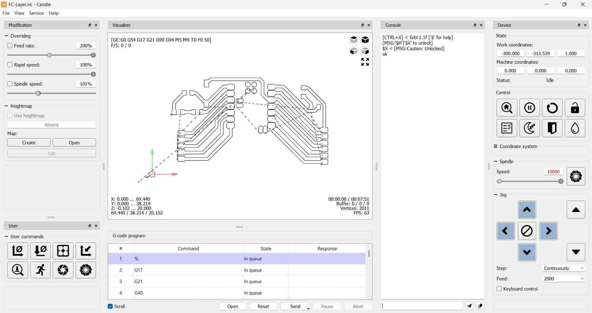Screen dimensions: 592x313
Task: Start the homing cycle from Control
Action: click(x=507, y=108)
